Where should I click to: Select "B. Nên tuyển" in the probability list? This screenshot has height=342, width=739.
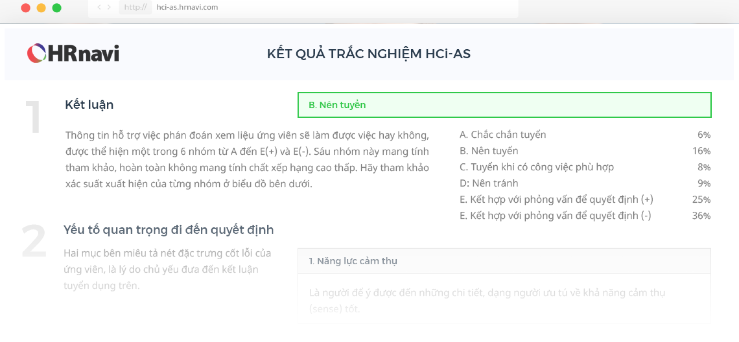489,151
